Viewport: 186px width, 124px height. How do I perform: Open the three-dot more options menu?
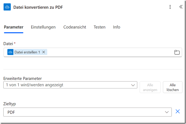pos(170,7)
